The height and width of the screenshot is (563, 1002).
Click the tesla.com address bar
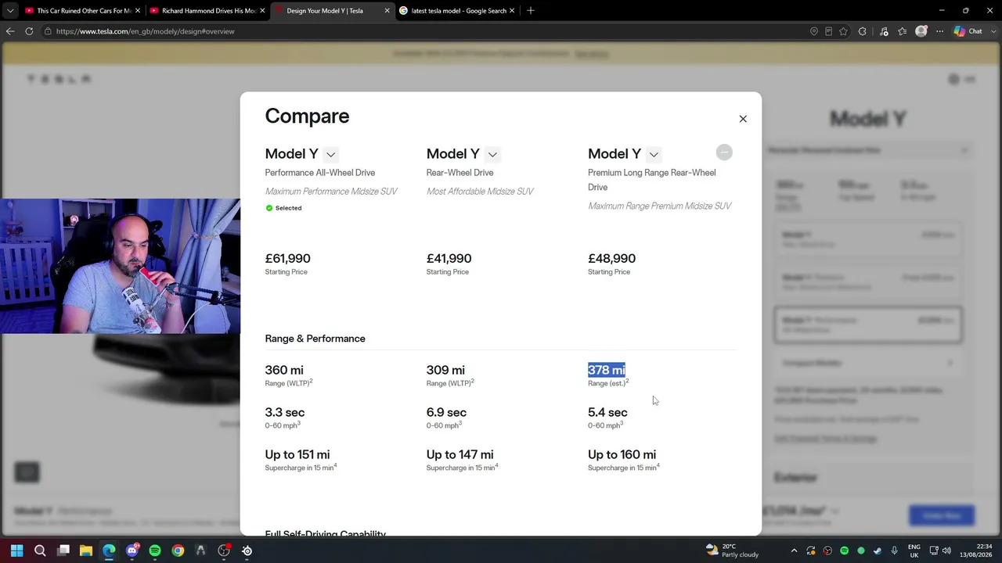[x=423, y=31]
